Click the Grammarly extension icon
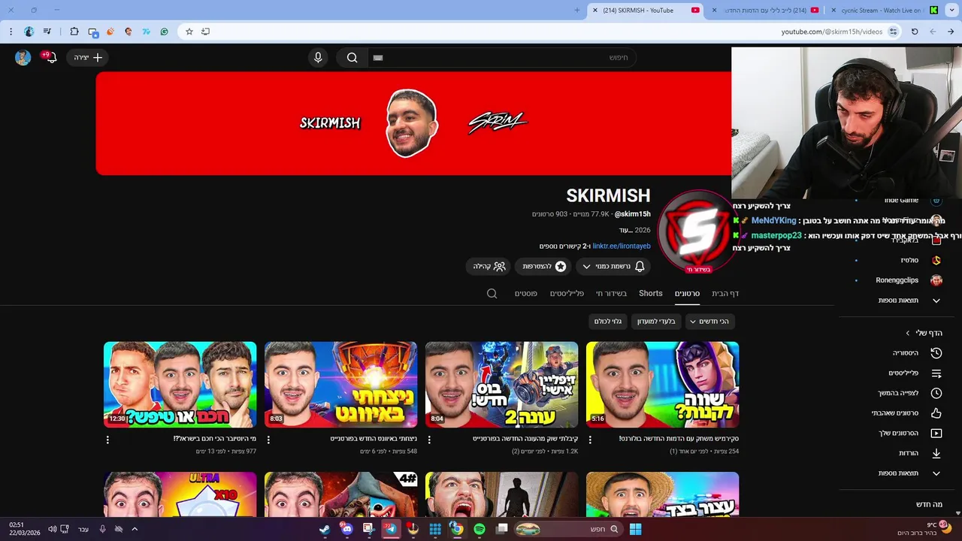This screenshot has height=541, width=962. pyautogui.click(x=165, y=32)
